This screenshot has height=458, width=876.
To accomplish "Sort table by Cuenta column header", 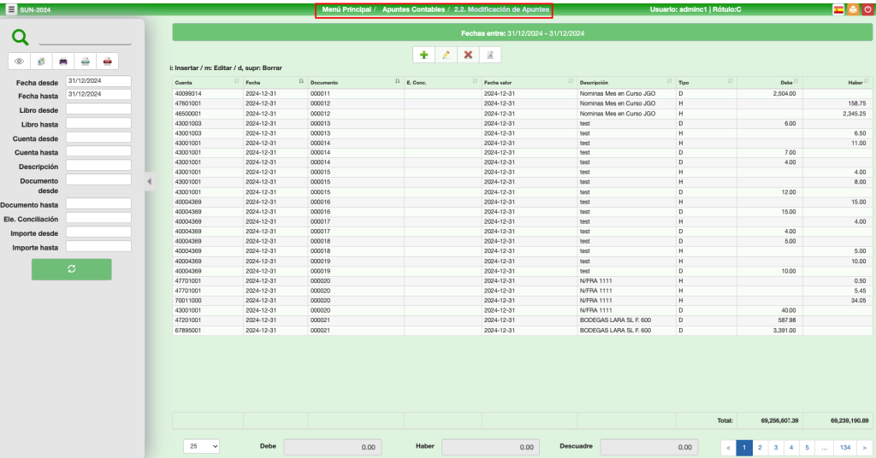I will (207, 82).
